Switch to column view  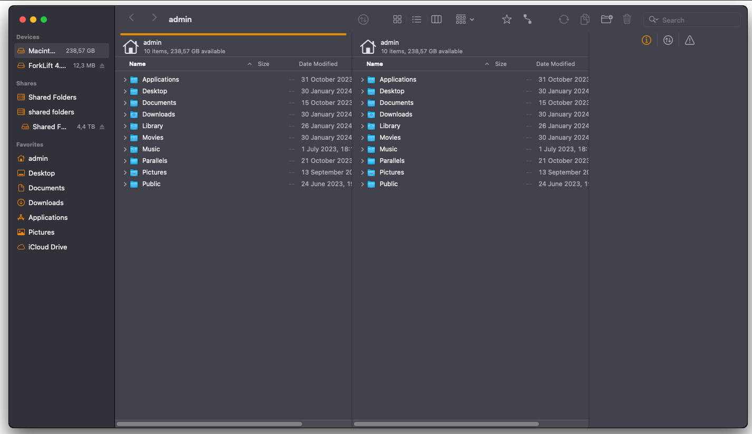[x=436, y=20]
